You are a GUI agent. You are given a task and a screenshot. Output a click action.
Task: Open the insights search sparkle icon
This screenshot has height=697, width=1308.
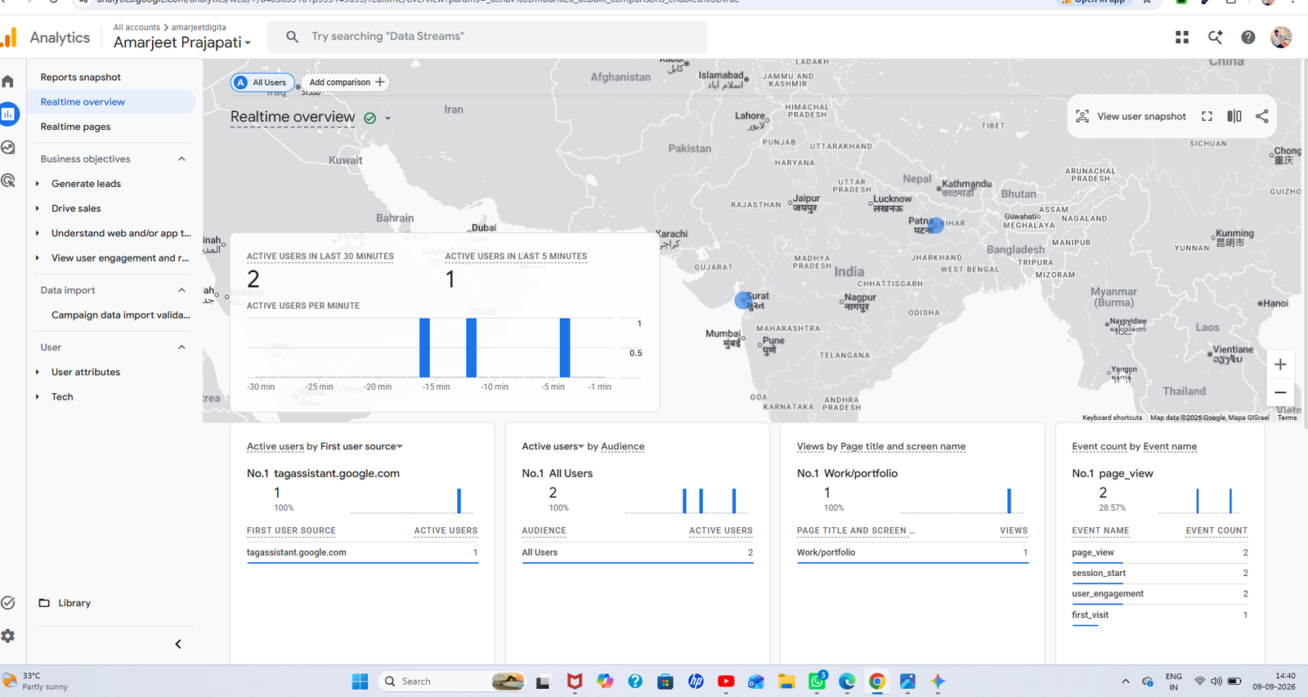1216,37
